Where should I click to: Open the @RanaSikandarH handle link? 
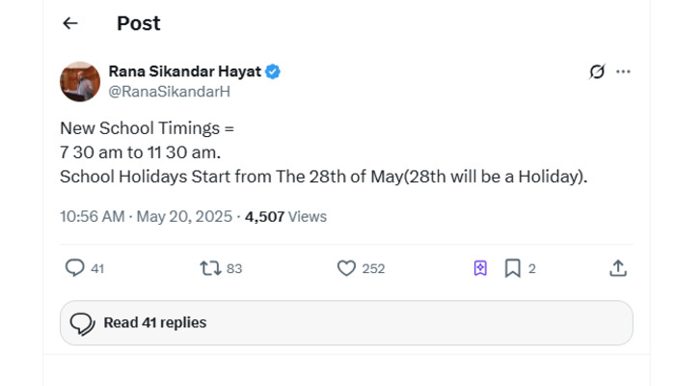pyautogui.click(x=169, y=92)
